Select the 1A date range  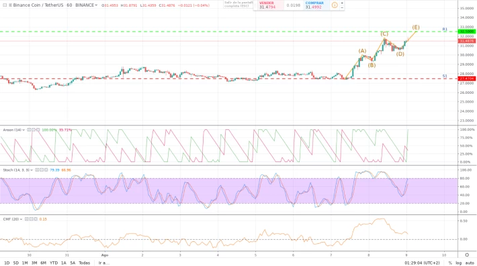[x=64, y=263]
